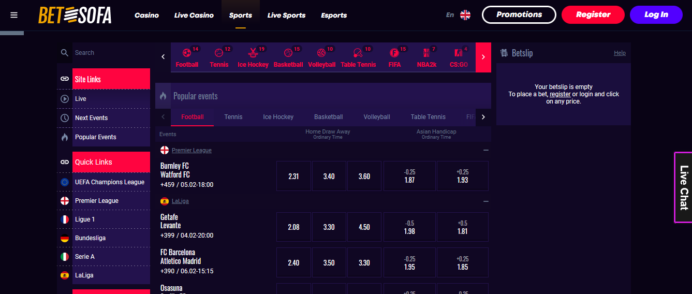Click the England flag beside Premier League sidebar
This screenshot has height=294, width=692.
coord(65,201)
